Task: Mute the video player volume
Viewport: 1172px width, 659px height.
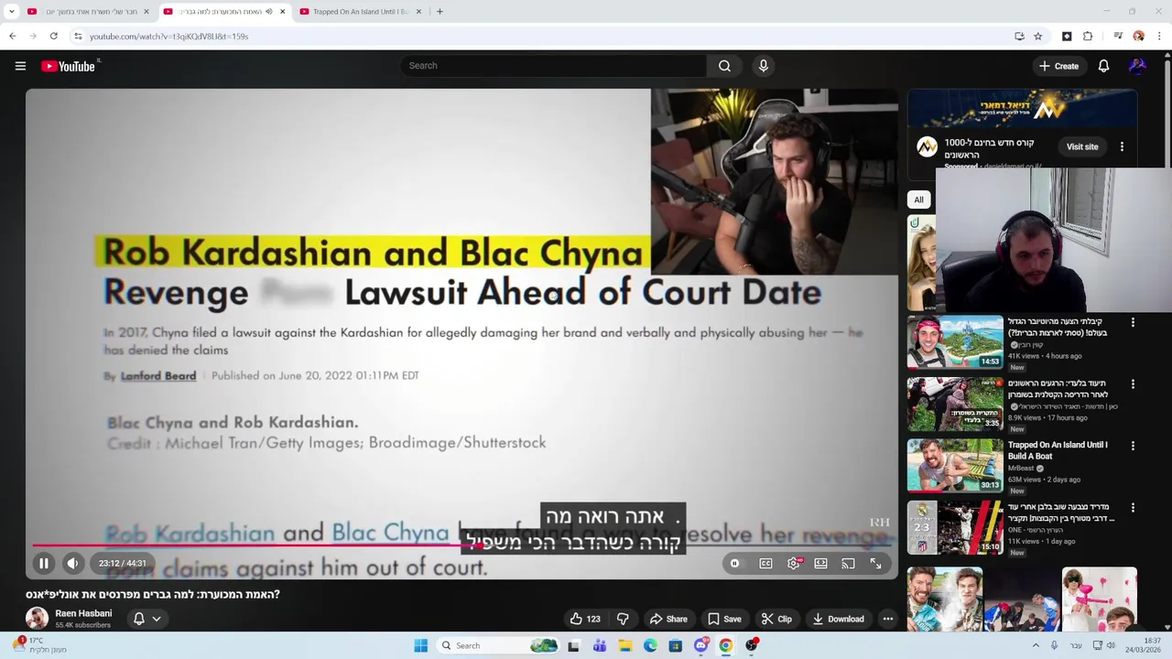Action: (73, 564)
